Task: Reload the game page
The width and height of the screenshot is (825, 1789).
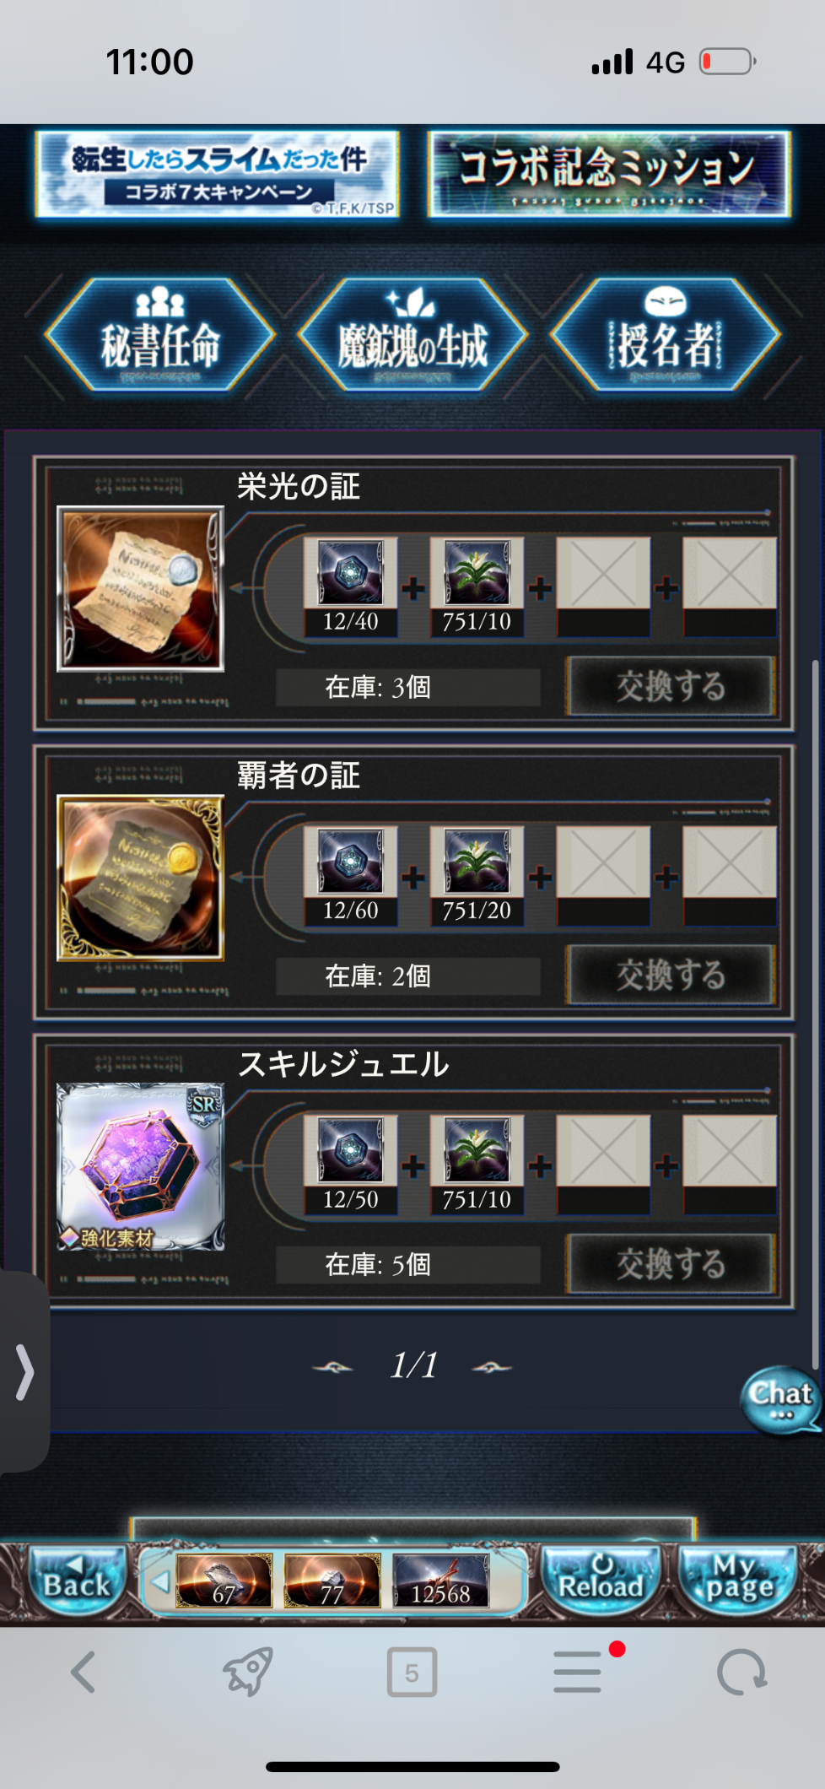Action: pyautogui.click(x=600, y=1580)
